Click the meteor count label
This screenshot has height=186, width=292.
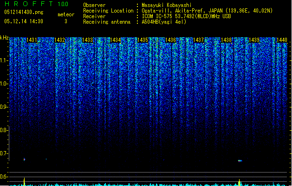coord(66,14)
